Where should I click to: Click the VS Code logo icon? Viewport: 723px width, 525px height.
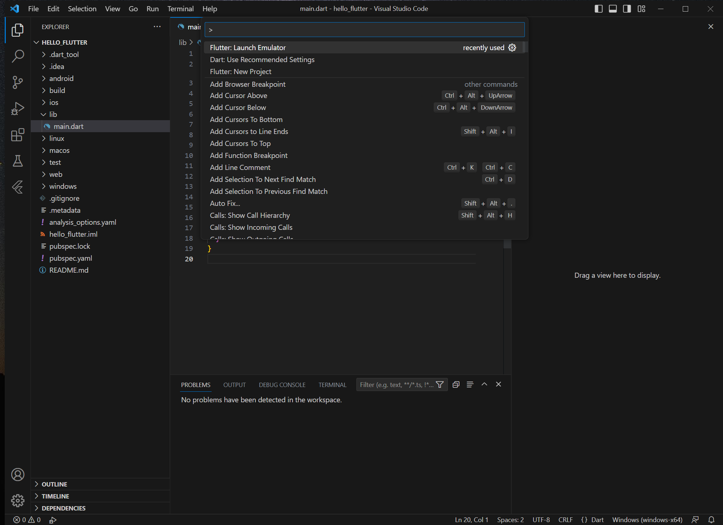tap(15, 9)
